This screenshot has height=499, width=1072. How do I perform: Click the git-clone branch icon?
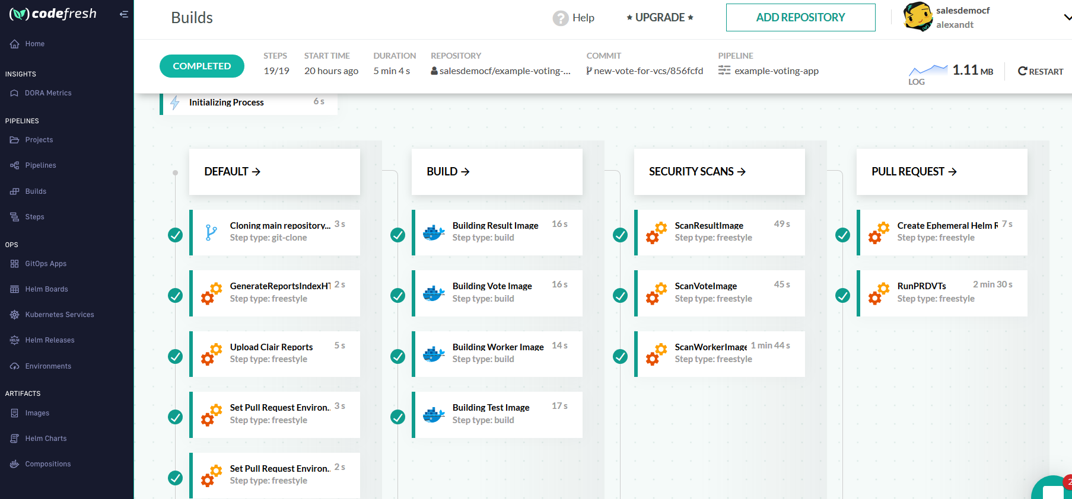pyautogui.click(x=211, y=232)
